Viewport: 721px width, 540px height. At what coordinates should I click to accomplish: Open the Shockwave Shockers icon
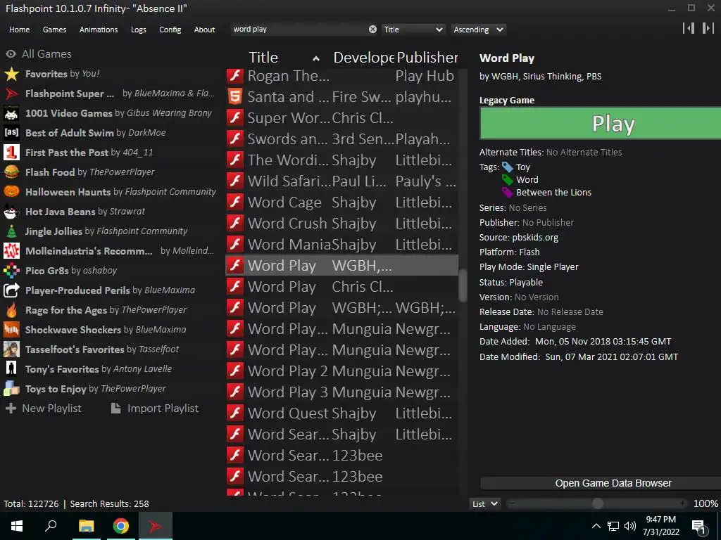[11, 330]
